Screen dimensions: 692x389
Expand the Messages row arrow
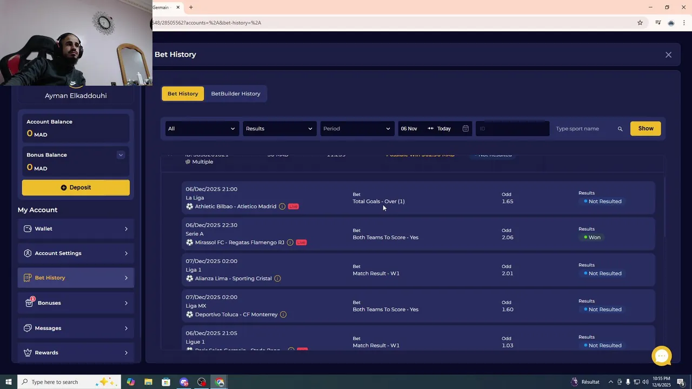coord(126,328)
